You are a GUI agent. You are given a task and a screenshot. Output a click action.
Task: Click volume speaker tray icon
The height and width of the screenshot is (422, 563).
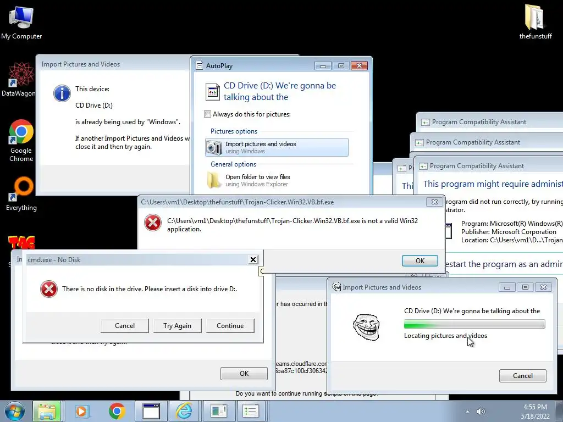tap(481, 412)
